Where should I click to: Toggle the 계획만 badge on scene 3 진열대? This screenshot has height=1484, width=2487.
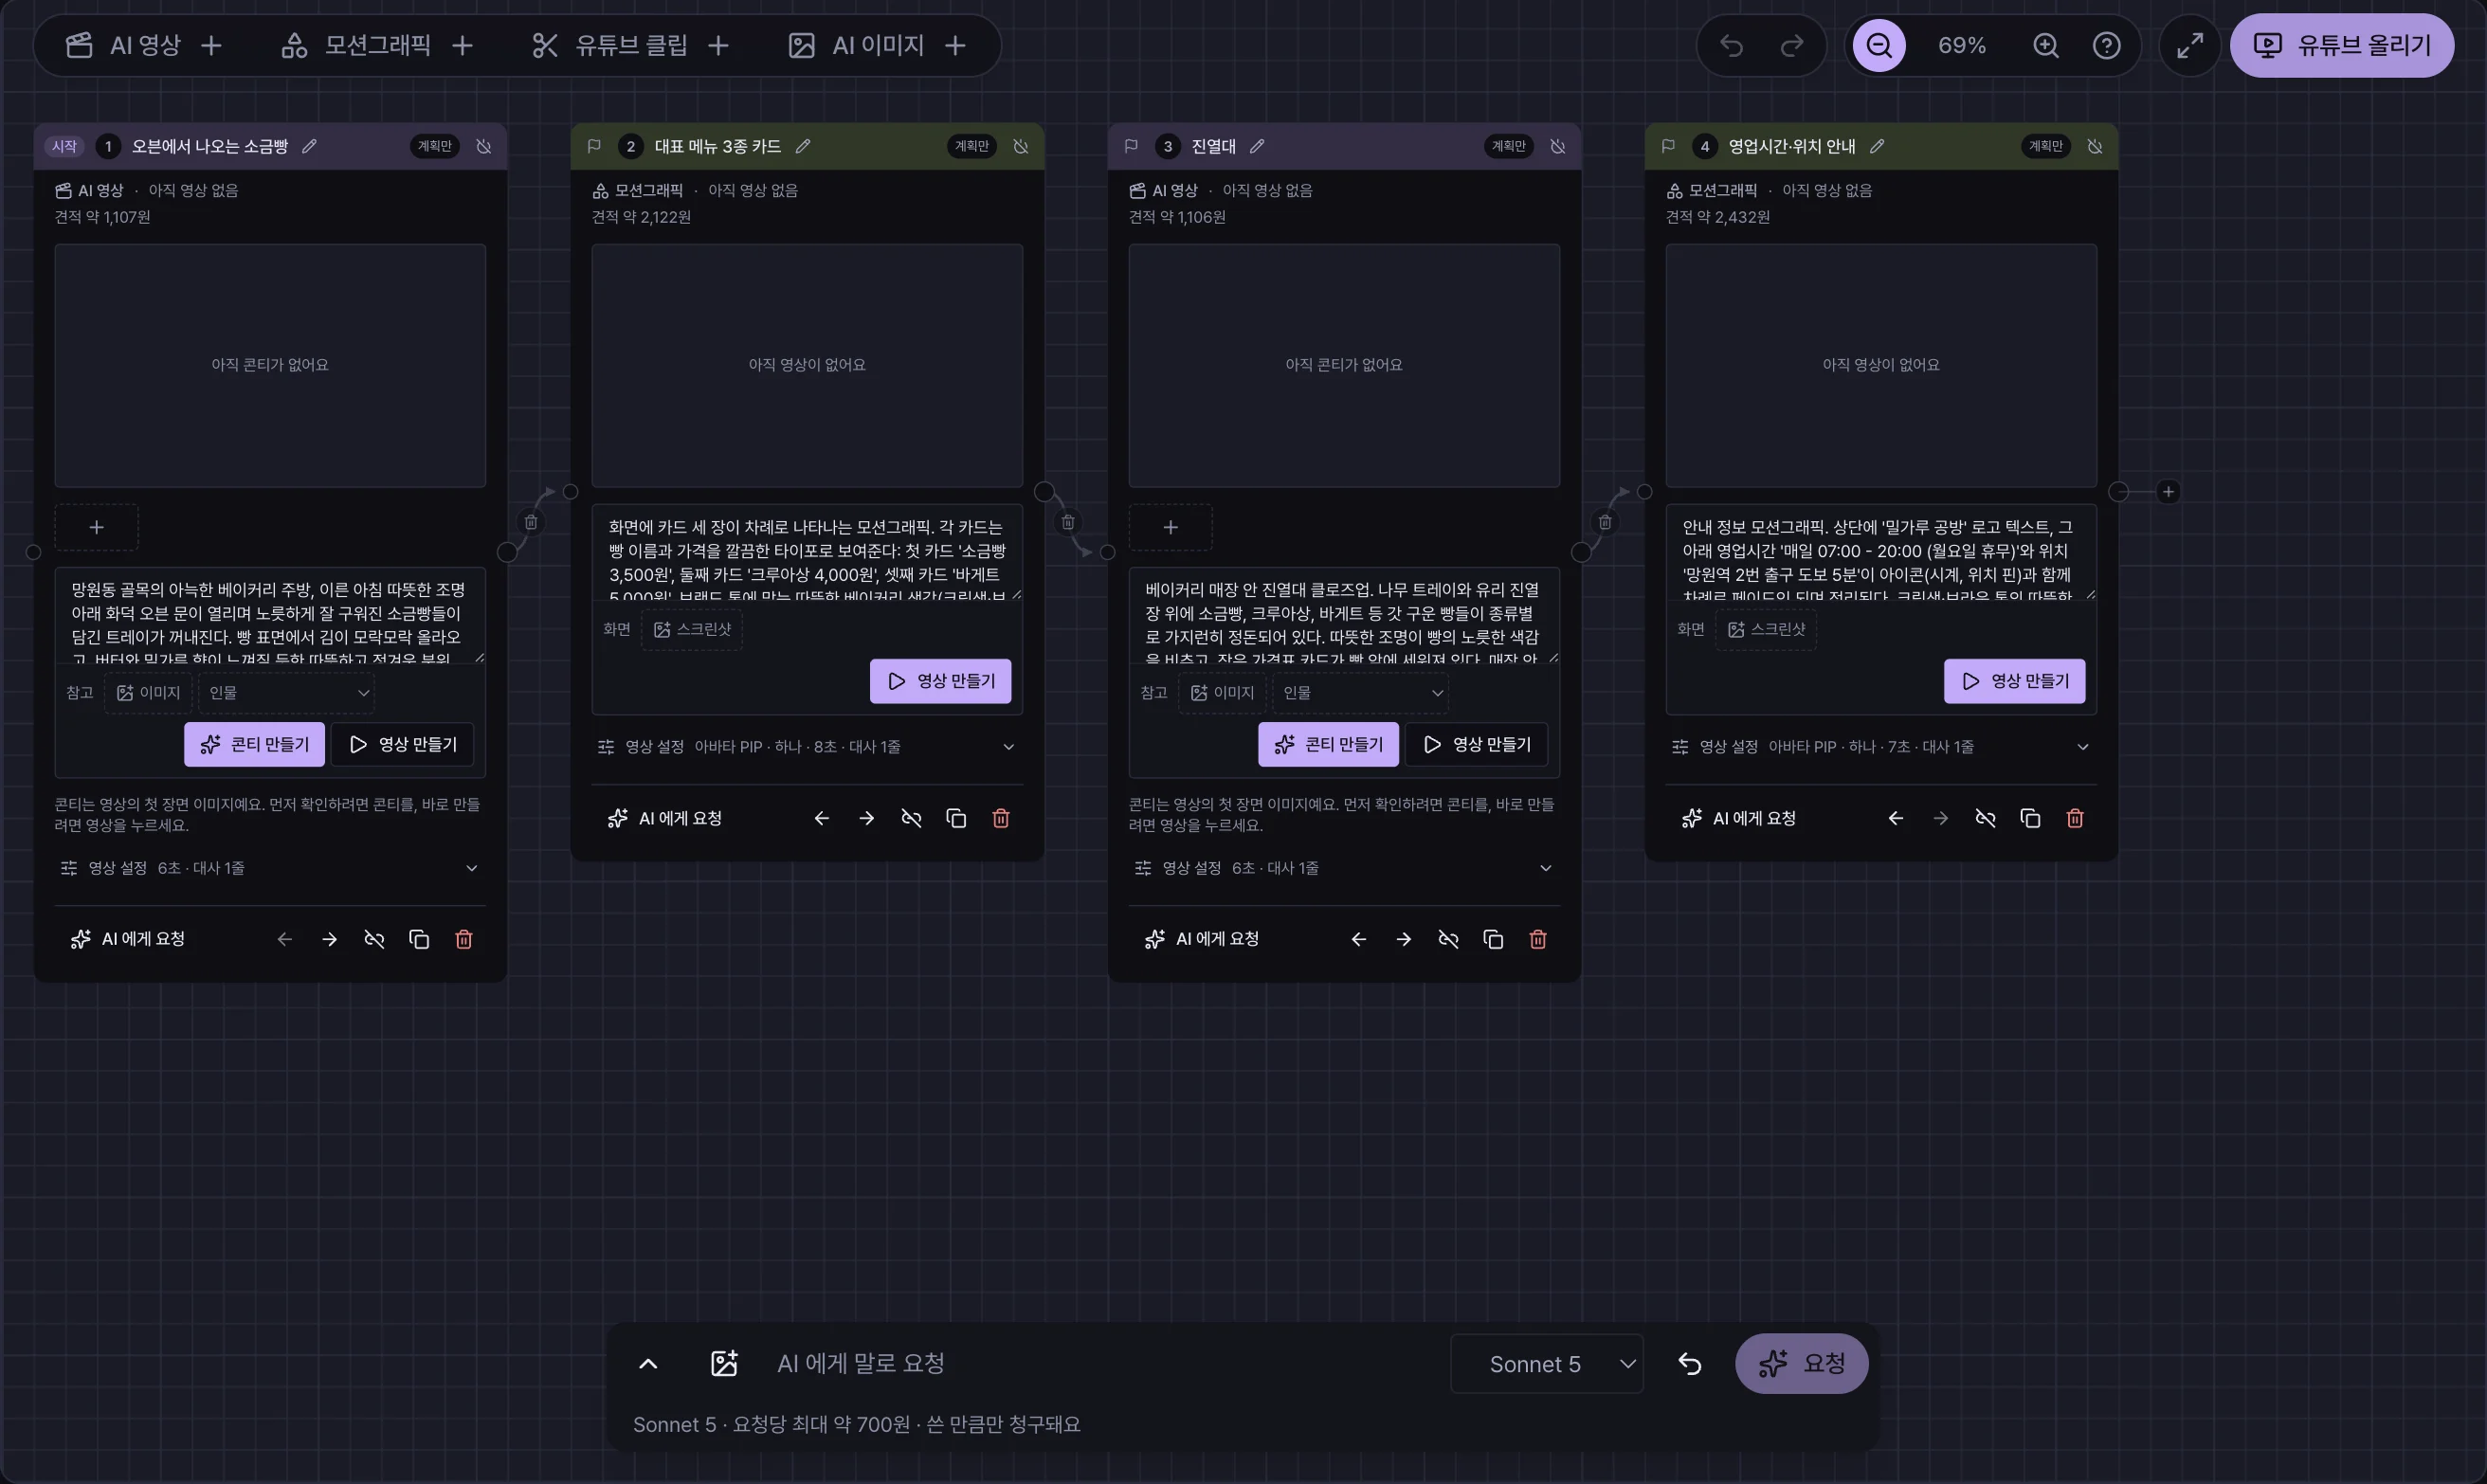(1508, 146)
